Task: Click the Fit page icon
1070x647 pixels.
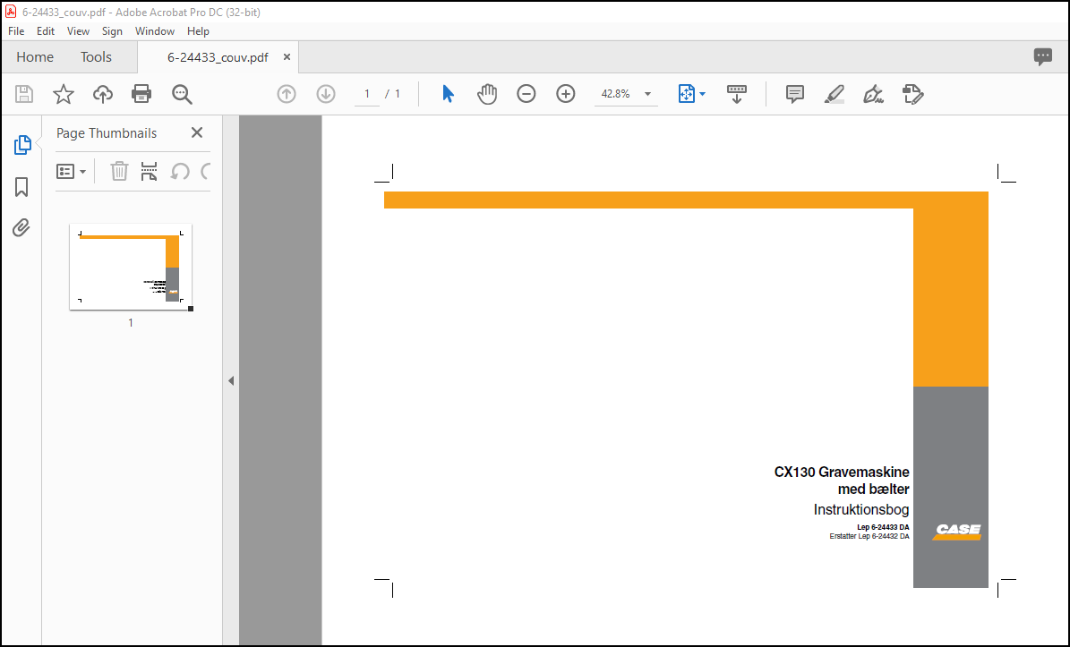Action: tap(687, 94)
